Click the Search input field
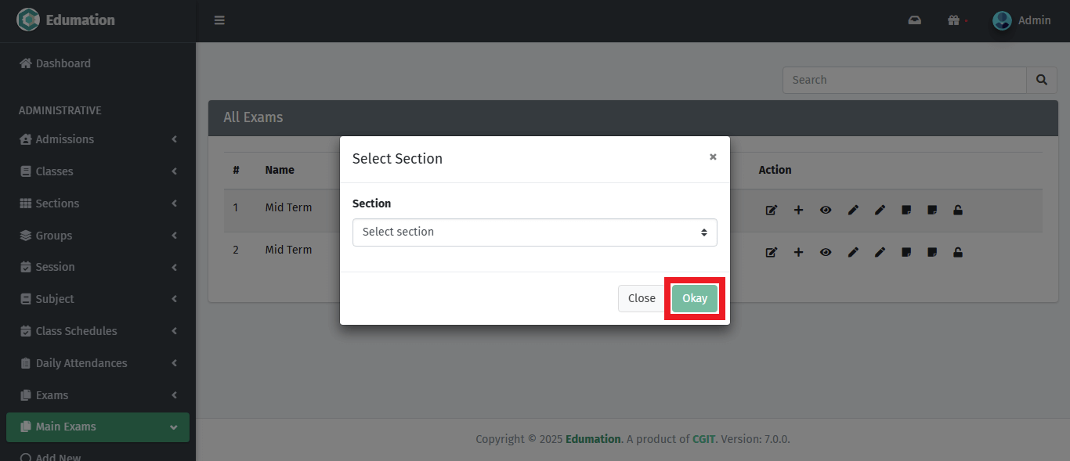The width and height of the screenshot is (1070, 461). tap(904, 80)
